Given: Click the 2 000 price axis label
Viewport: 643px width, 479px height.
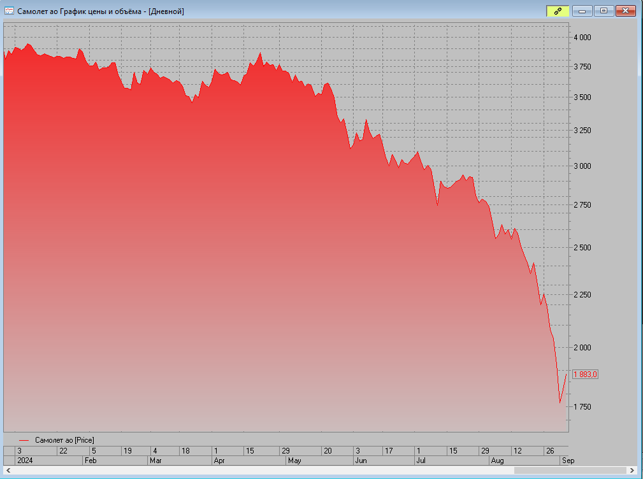Looking at the screenshot, I should pyautogui.click(x=582, y=348).
